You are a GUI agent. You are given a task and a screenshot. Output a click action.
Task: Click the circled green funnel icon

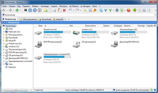(122, 10)
